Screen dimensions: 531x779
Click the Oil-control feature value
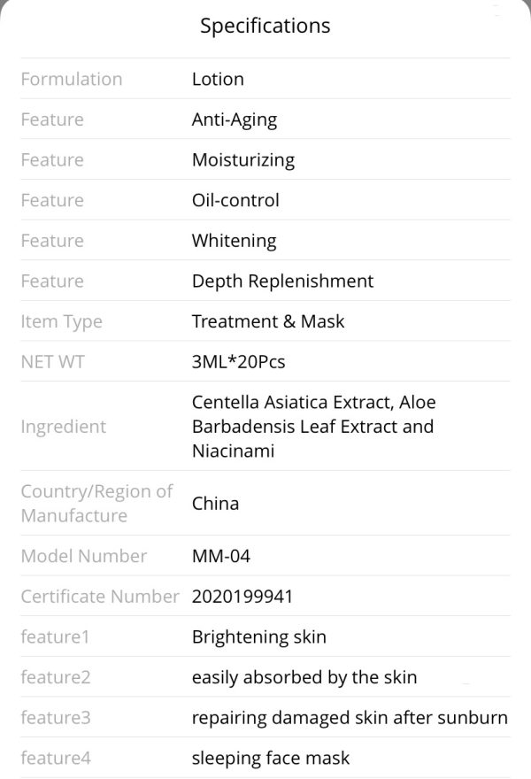pyautogui.click(x=235, y=200)
